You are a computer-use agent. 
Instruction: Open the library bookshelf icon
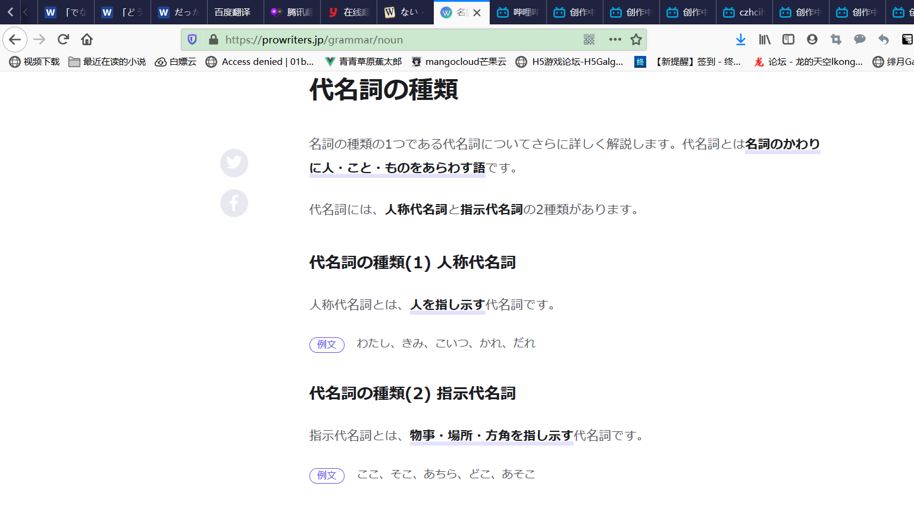coord(765,40)
